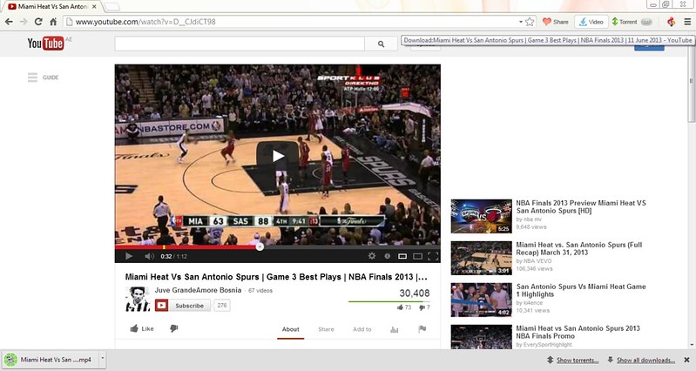Go back with the browser back arrow
The image size is (696, 371).
click(x=9, y=22)
